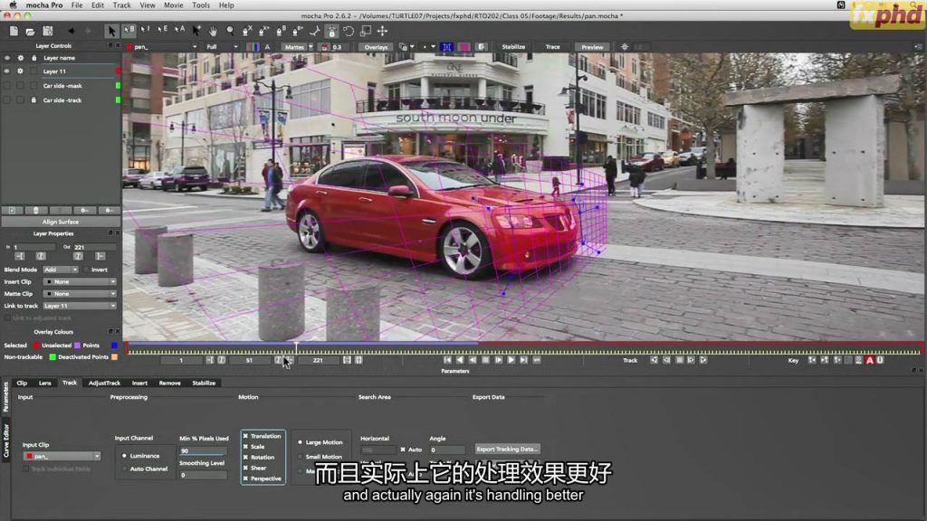Click the Export Tracking Data button
The height and width of the screenshot is (521, 927).
point(507,449)
